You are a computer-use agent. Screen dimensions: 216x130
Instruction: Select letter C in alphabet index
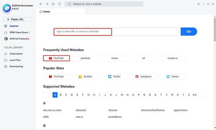tap(66, 95)
